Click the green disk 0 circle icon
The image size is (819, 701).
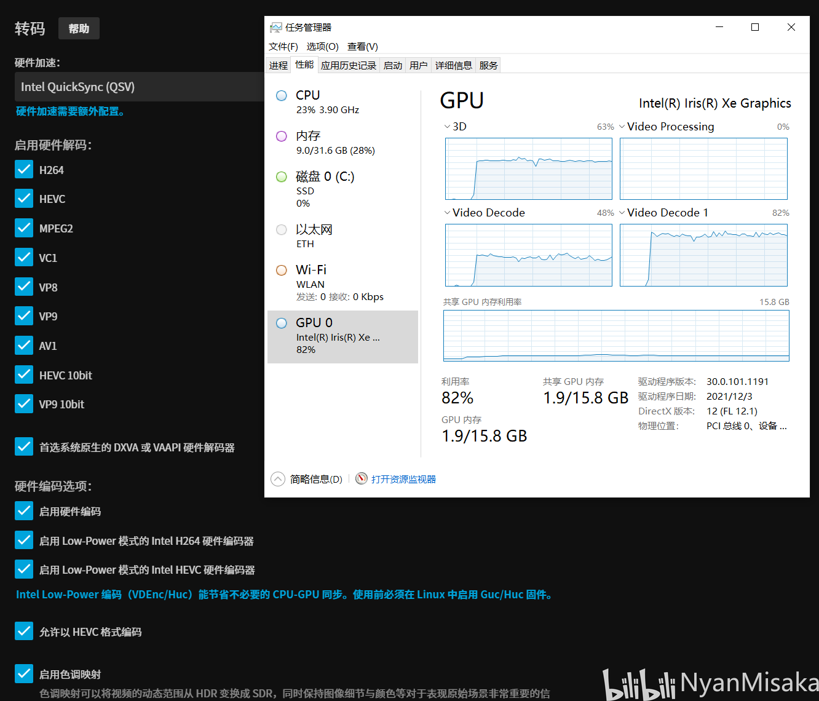point(282,177)
